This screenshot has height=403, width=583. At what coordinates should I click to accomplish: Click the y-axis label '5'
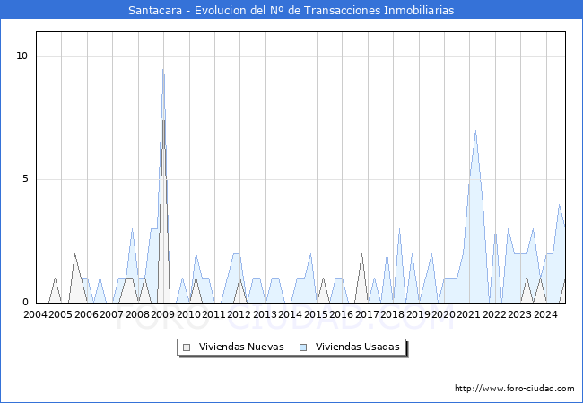tap(25, 179)
